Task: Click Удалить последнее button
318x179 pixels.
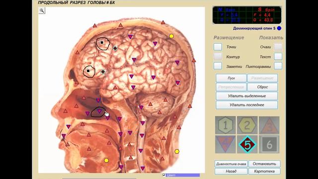Action: tap(247, 105)
